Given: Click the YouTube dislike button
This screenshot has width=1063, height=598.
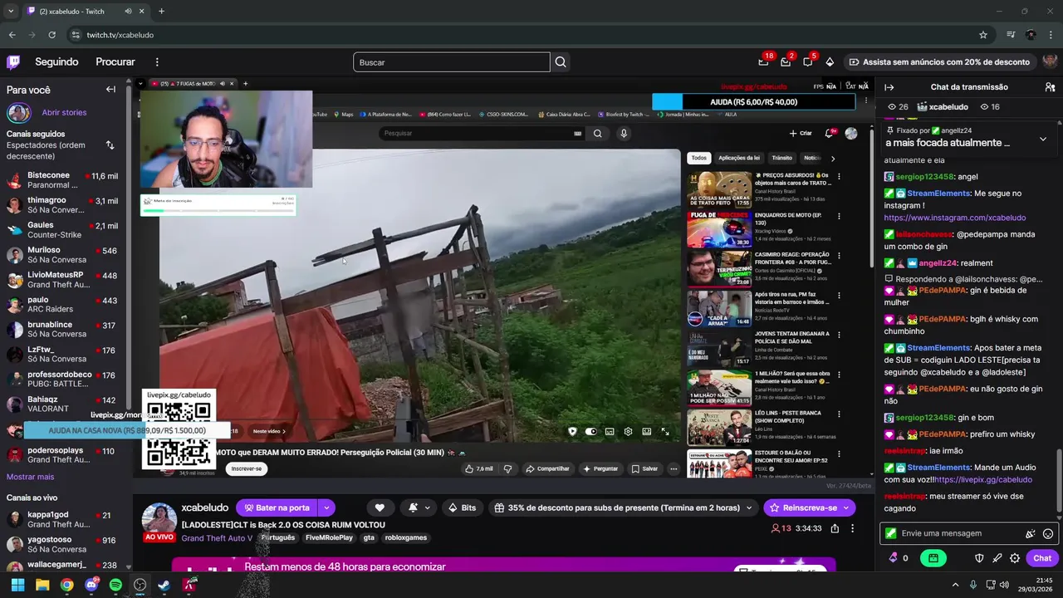Looking at the screenshot, I should 507,468.
